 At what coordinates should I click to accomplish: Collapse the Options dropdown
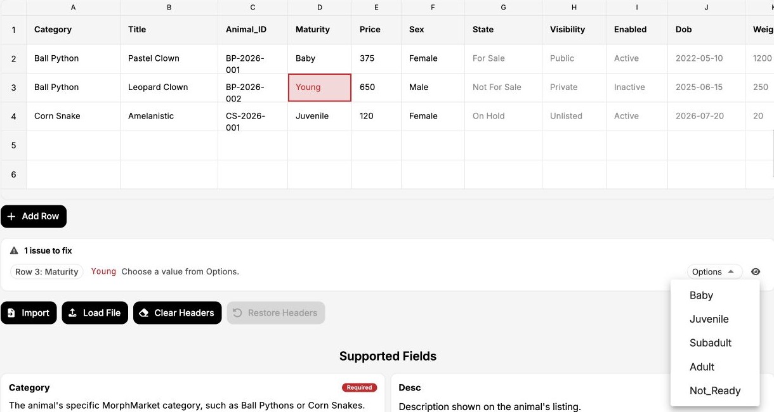[714, 272]
